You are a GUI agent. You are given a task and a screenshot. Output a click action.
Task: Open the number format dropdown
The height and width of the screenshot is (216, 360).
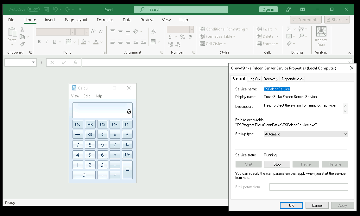192,29
